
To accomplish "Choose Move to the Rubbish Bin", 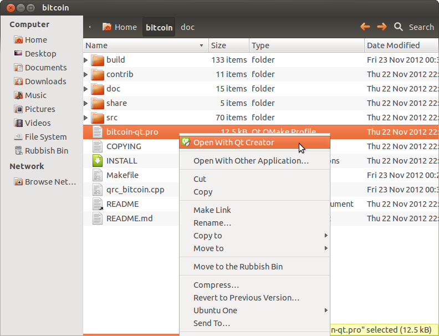I will point(255,267).
